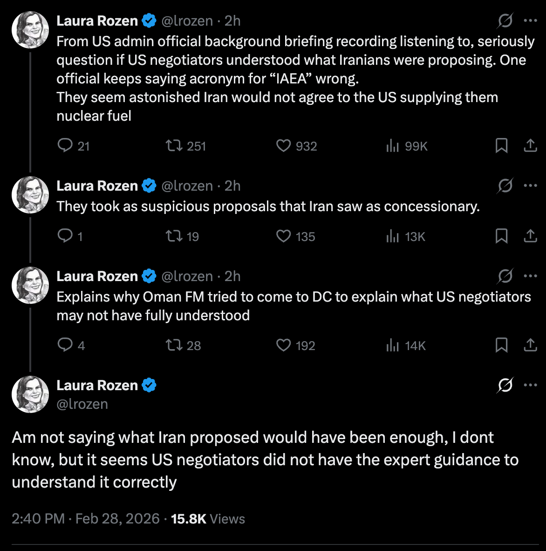546x551 pixels.
Task: View analytics for the 14K views tweet
Action: point(393,345)
